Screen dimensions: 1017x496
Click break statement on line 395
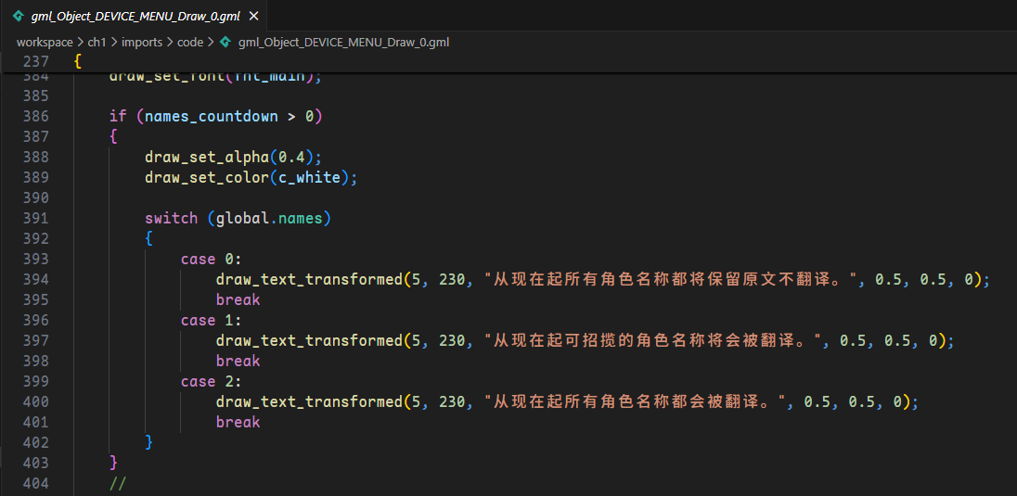238,300
